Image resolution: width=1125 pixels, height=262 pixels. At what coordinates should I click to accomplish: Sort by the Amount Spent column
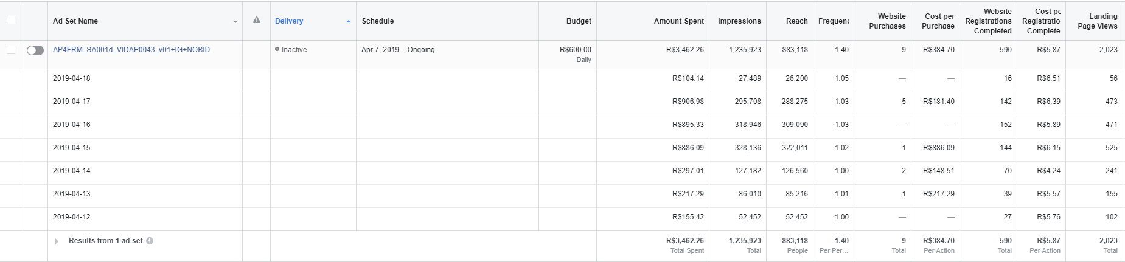click(678, 21)
